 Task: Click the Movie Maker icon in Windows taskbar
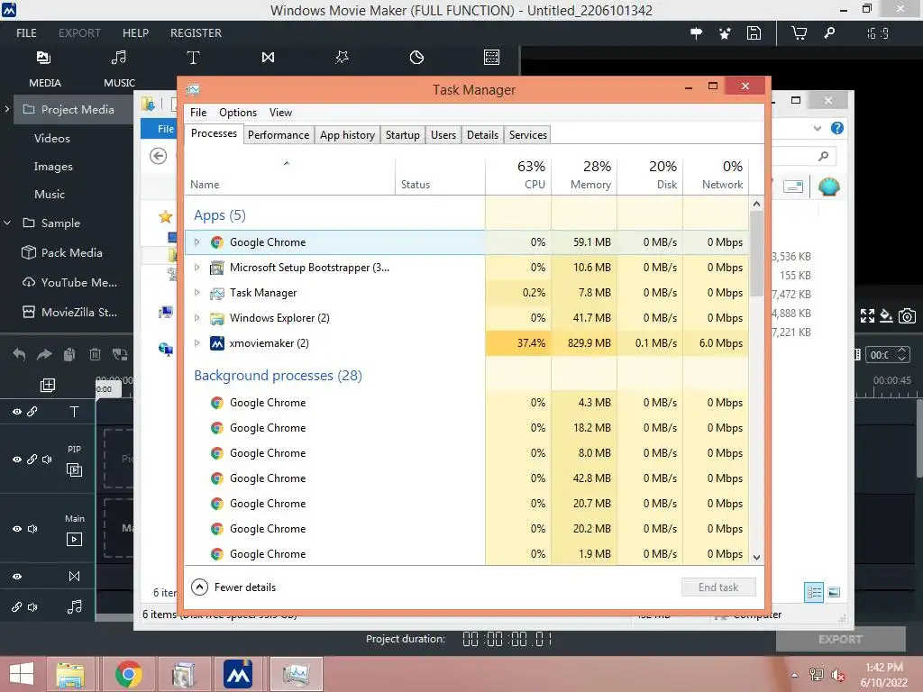[238, 674]
